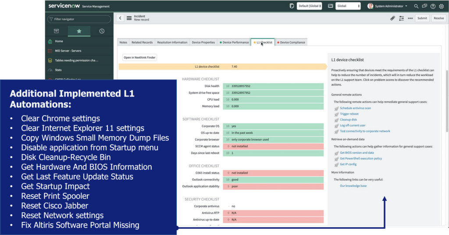Show history clock navigator tab
The height and width of the screenshot is (235, 449).
(x=102, y=31)
